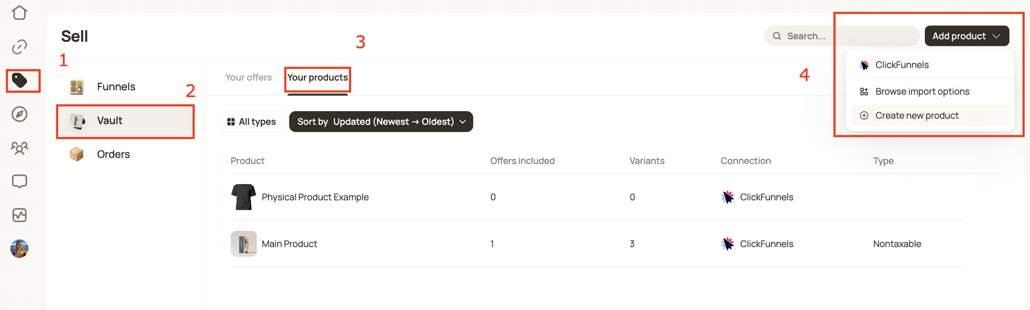This screenshot has height=310, width=1030.
Task: Filter by All types
Action: pyautogui.click(x=252, y=122)
